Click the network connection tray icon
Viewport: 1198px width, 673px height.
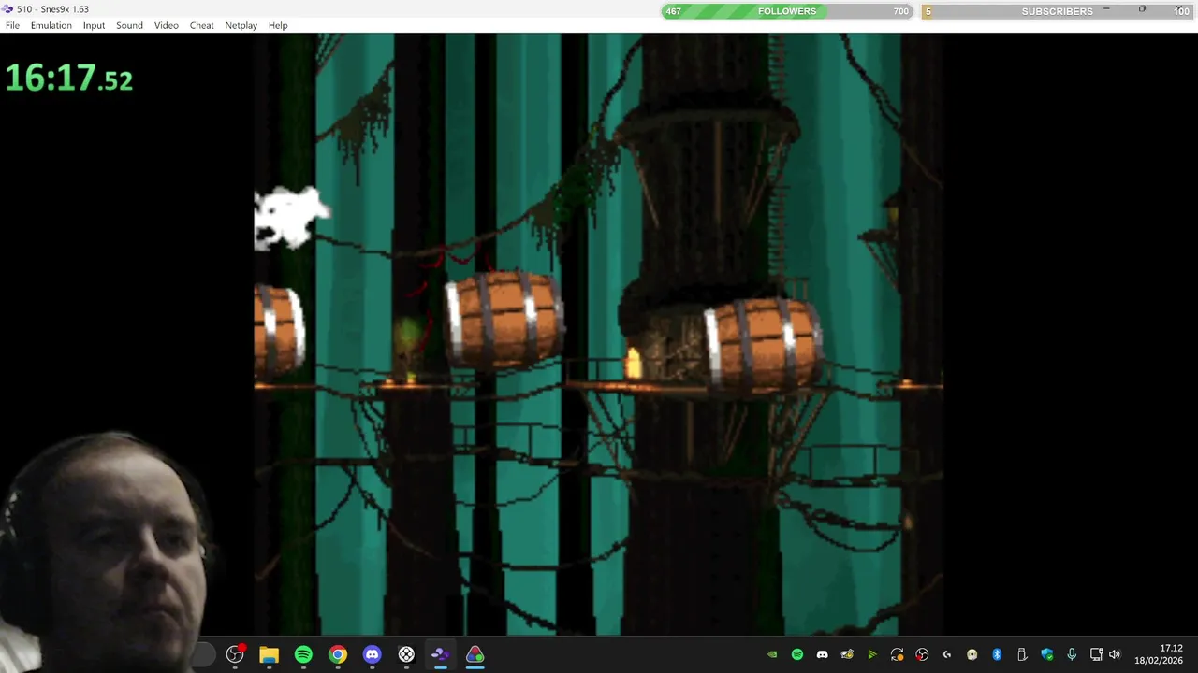pos(1097,654)
